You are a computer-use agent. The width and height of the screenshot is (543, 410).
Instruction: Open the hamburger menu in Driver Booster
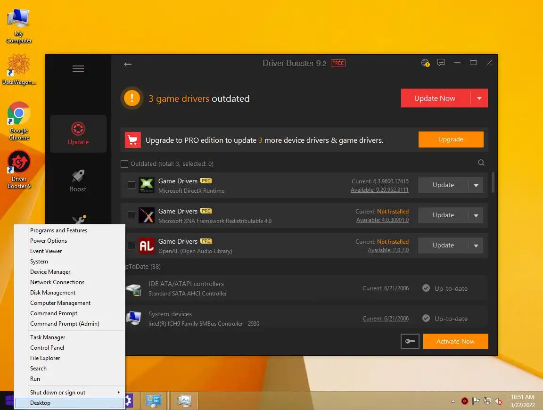[78, 69]
